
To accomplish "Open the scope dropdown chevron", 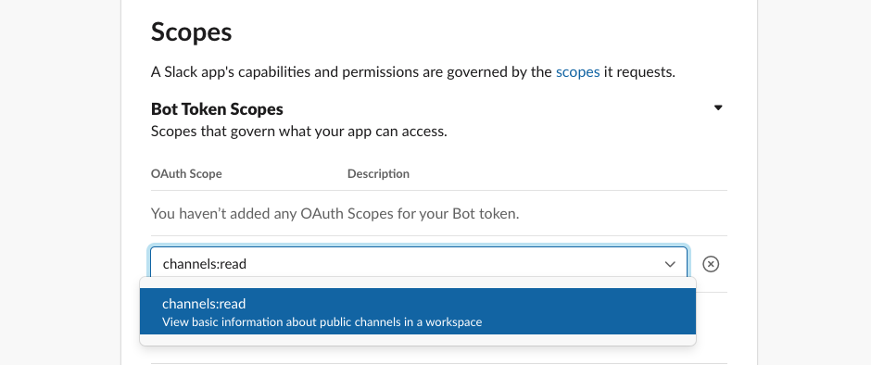I will 670,264.
